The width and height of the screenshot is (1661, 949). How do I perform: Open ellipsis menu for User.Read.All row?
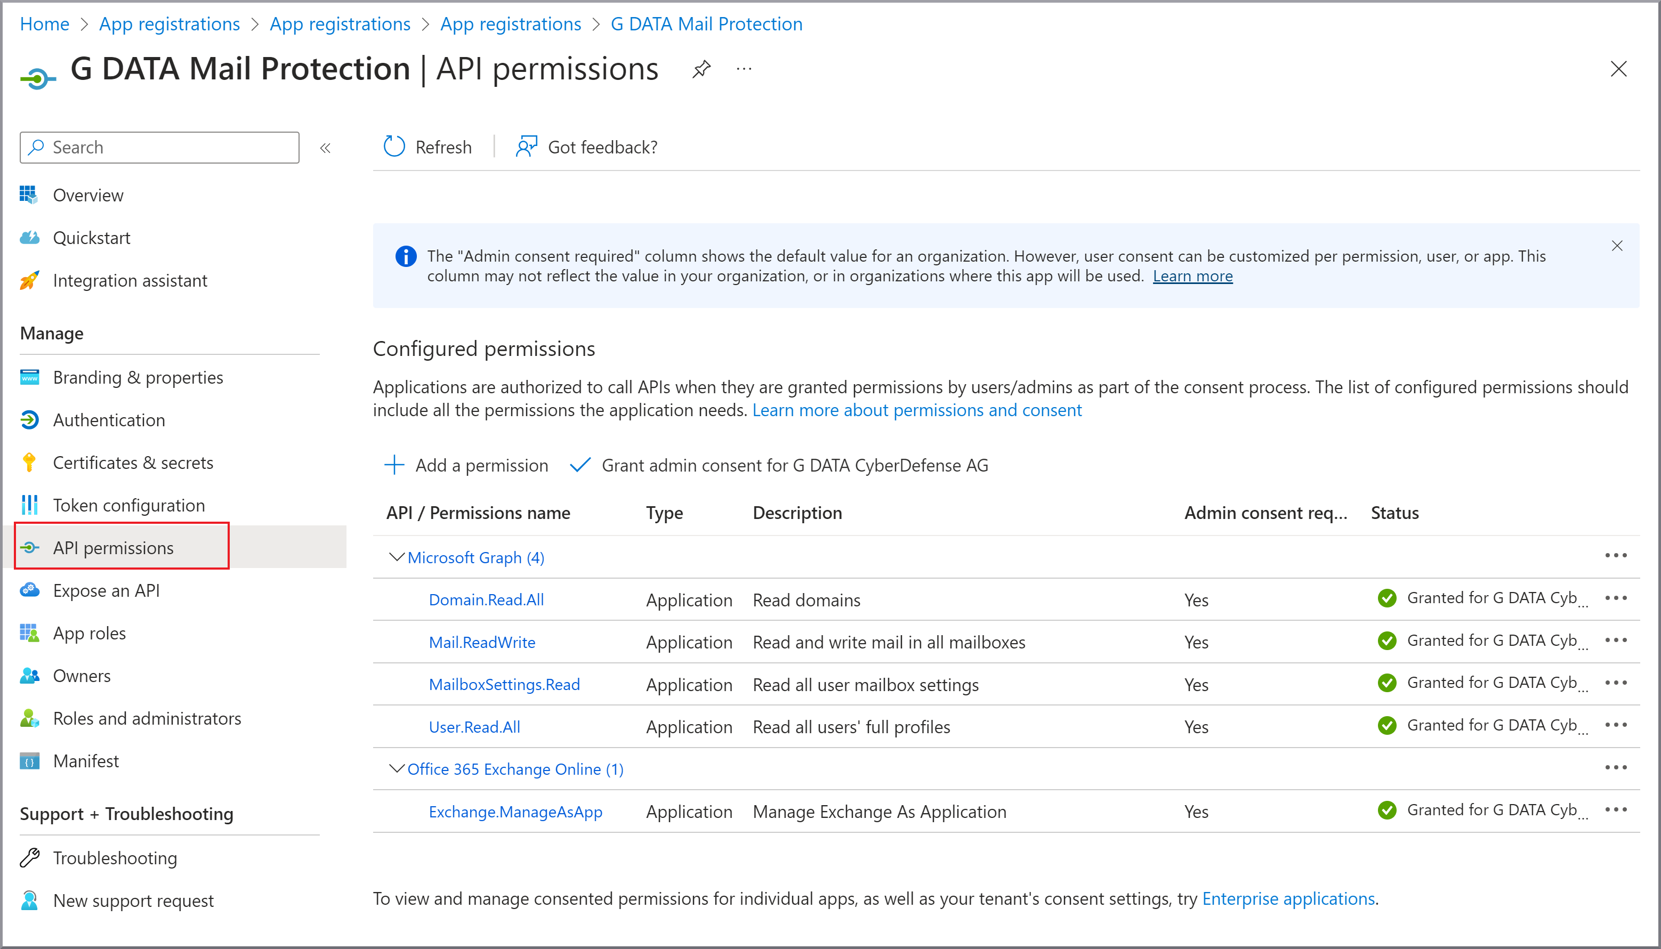1615,725
